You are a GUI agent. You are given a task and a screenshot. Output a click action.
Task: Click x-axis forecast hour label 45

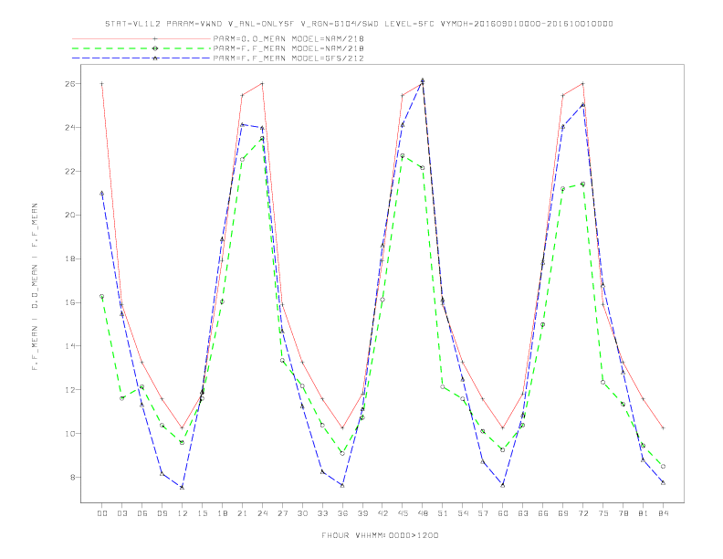point(403,513)
